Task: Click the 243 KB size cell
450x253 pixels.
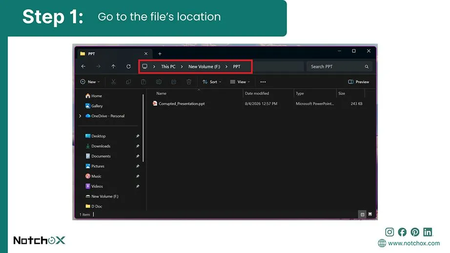Action: coord(356,104)
